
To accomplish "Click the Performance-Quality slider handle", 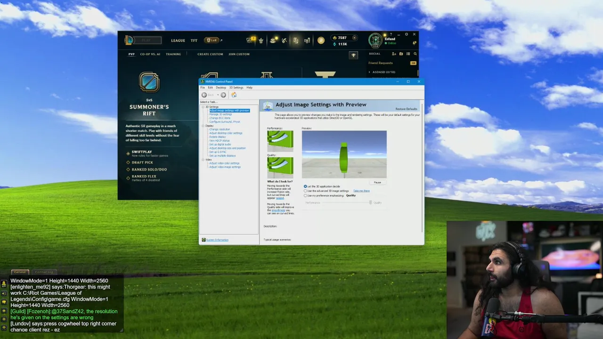I will [370, 202].
